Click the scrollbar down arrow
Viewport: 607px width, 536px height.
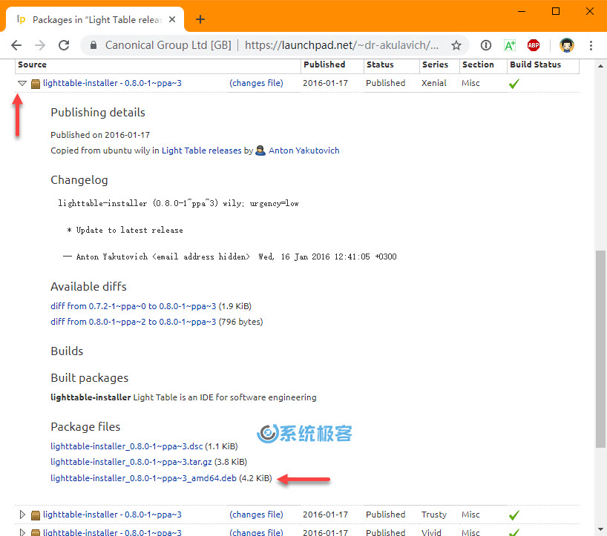click(600, 529)
